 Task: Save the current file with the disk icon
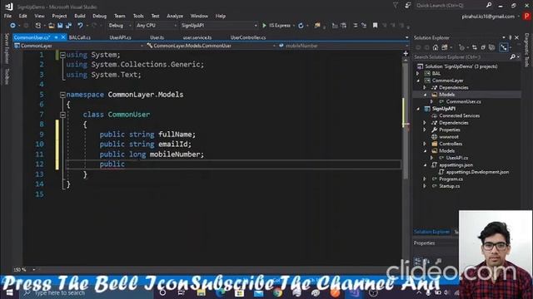[60, 26]
